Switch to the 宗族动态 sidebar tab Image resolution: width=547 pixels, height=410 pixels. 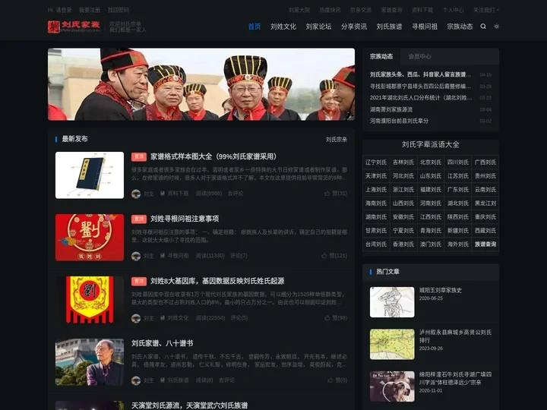[381, 56]
